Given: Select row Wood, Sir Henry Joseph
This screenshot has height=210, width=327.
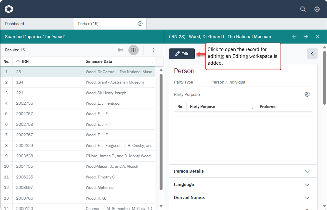Looking at the screenshot, I should (x=106, y=93).
